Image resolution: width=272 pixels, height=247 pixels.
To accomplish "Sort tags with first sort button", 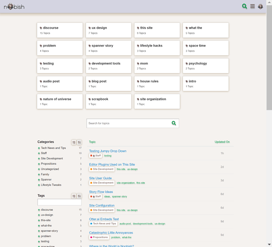I will (74, 196).
